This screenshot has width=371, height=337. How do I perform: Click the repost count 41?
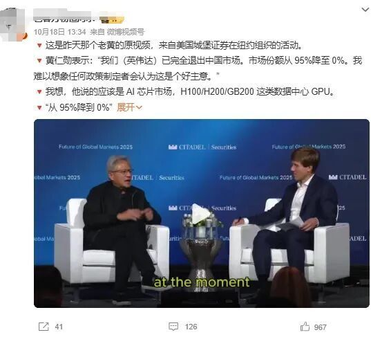click(59, 327)
